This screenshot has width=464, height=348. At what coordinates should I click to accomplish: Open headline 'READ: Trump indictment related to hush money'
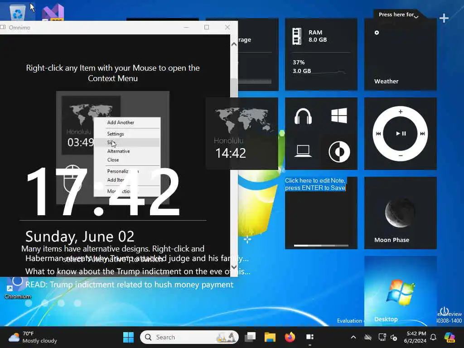pyautogui.click(x=129, y=285)
